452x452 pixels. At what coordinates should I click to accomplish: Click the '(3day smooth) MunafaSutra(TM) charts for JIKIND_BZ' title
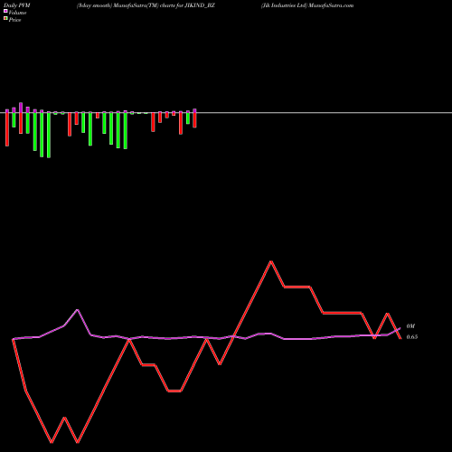coord(146,5)
